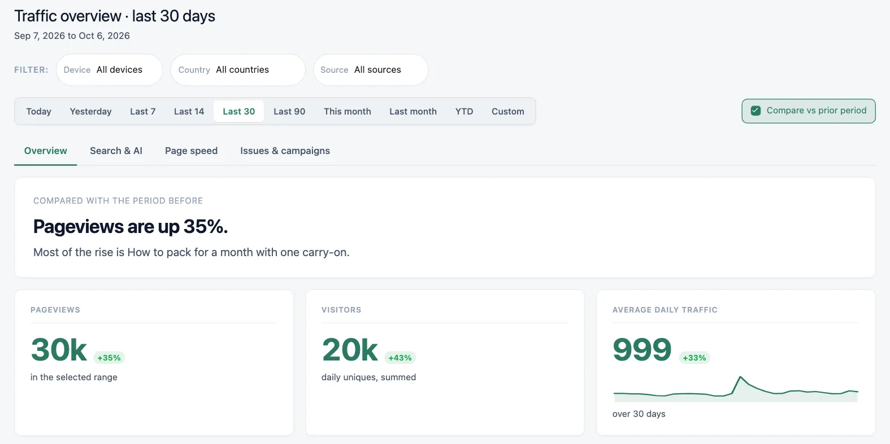Select the Today date range

[38, 112]
